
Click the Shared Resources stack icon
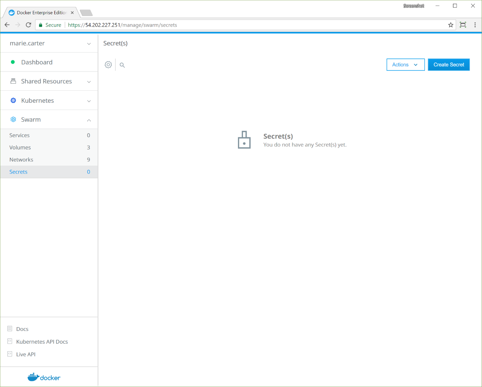[13, 81]
